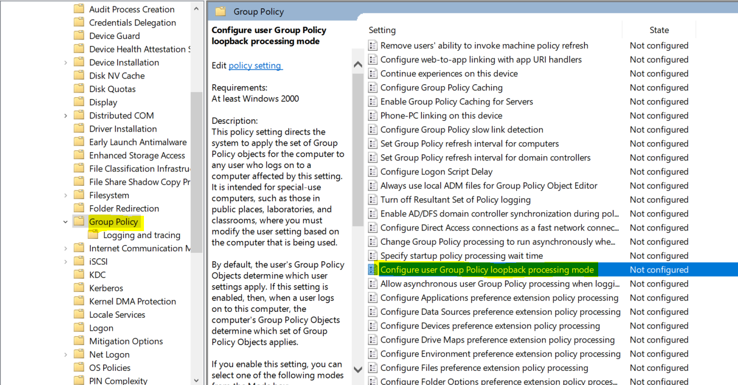Open the policy setting edit link

(255, 65)
